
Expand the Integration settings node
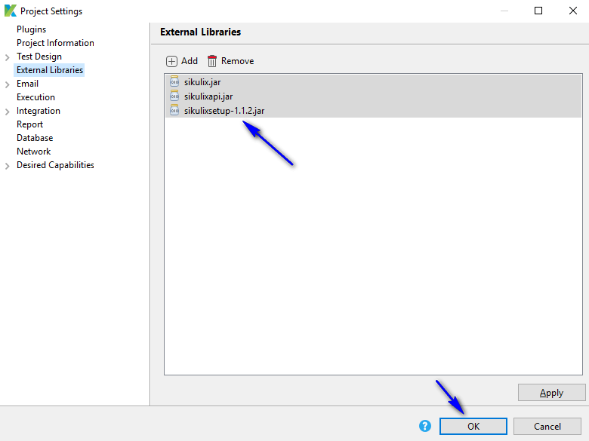7,112
